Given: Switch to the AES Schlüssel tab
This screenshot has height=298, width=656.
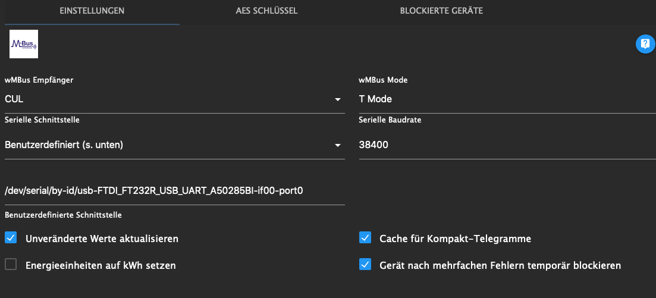Looking at the screenshot, I should pos(266,11).
